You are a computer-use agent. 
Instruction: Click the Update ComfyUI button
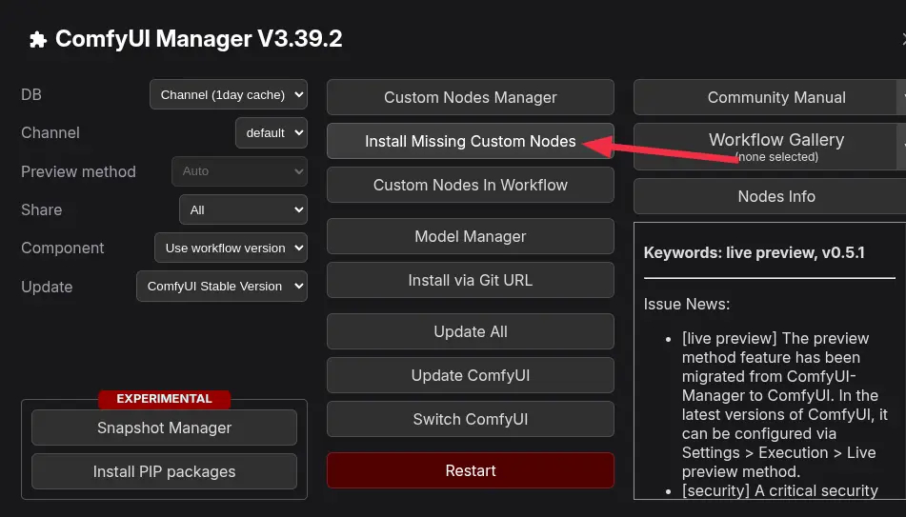click(x=470, y=375)
